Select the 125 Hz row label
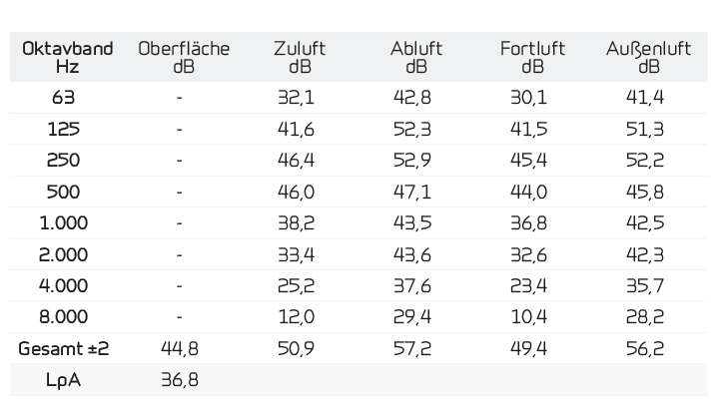Viewport: 726px width, 409px height. [64, 129]
